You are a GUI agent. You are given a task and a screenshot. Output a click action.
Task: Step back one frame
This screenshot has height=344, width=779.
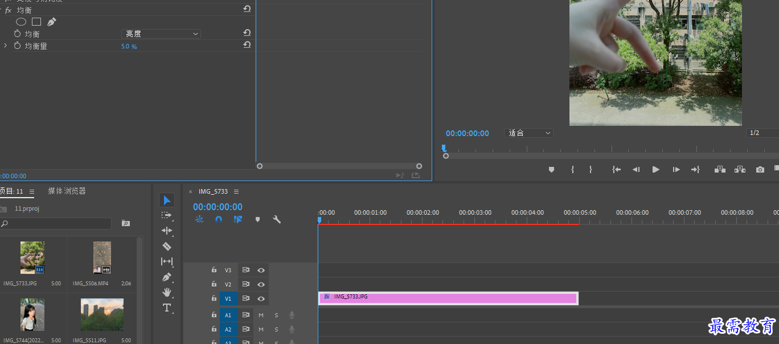tap(636, 170)
